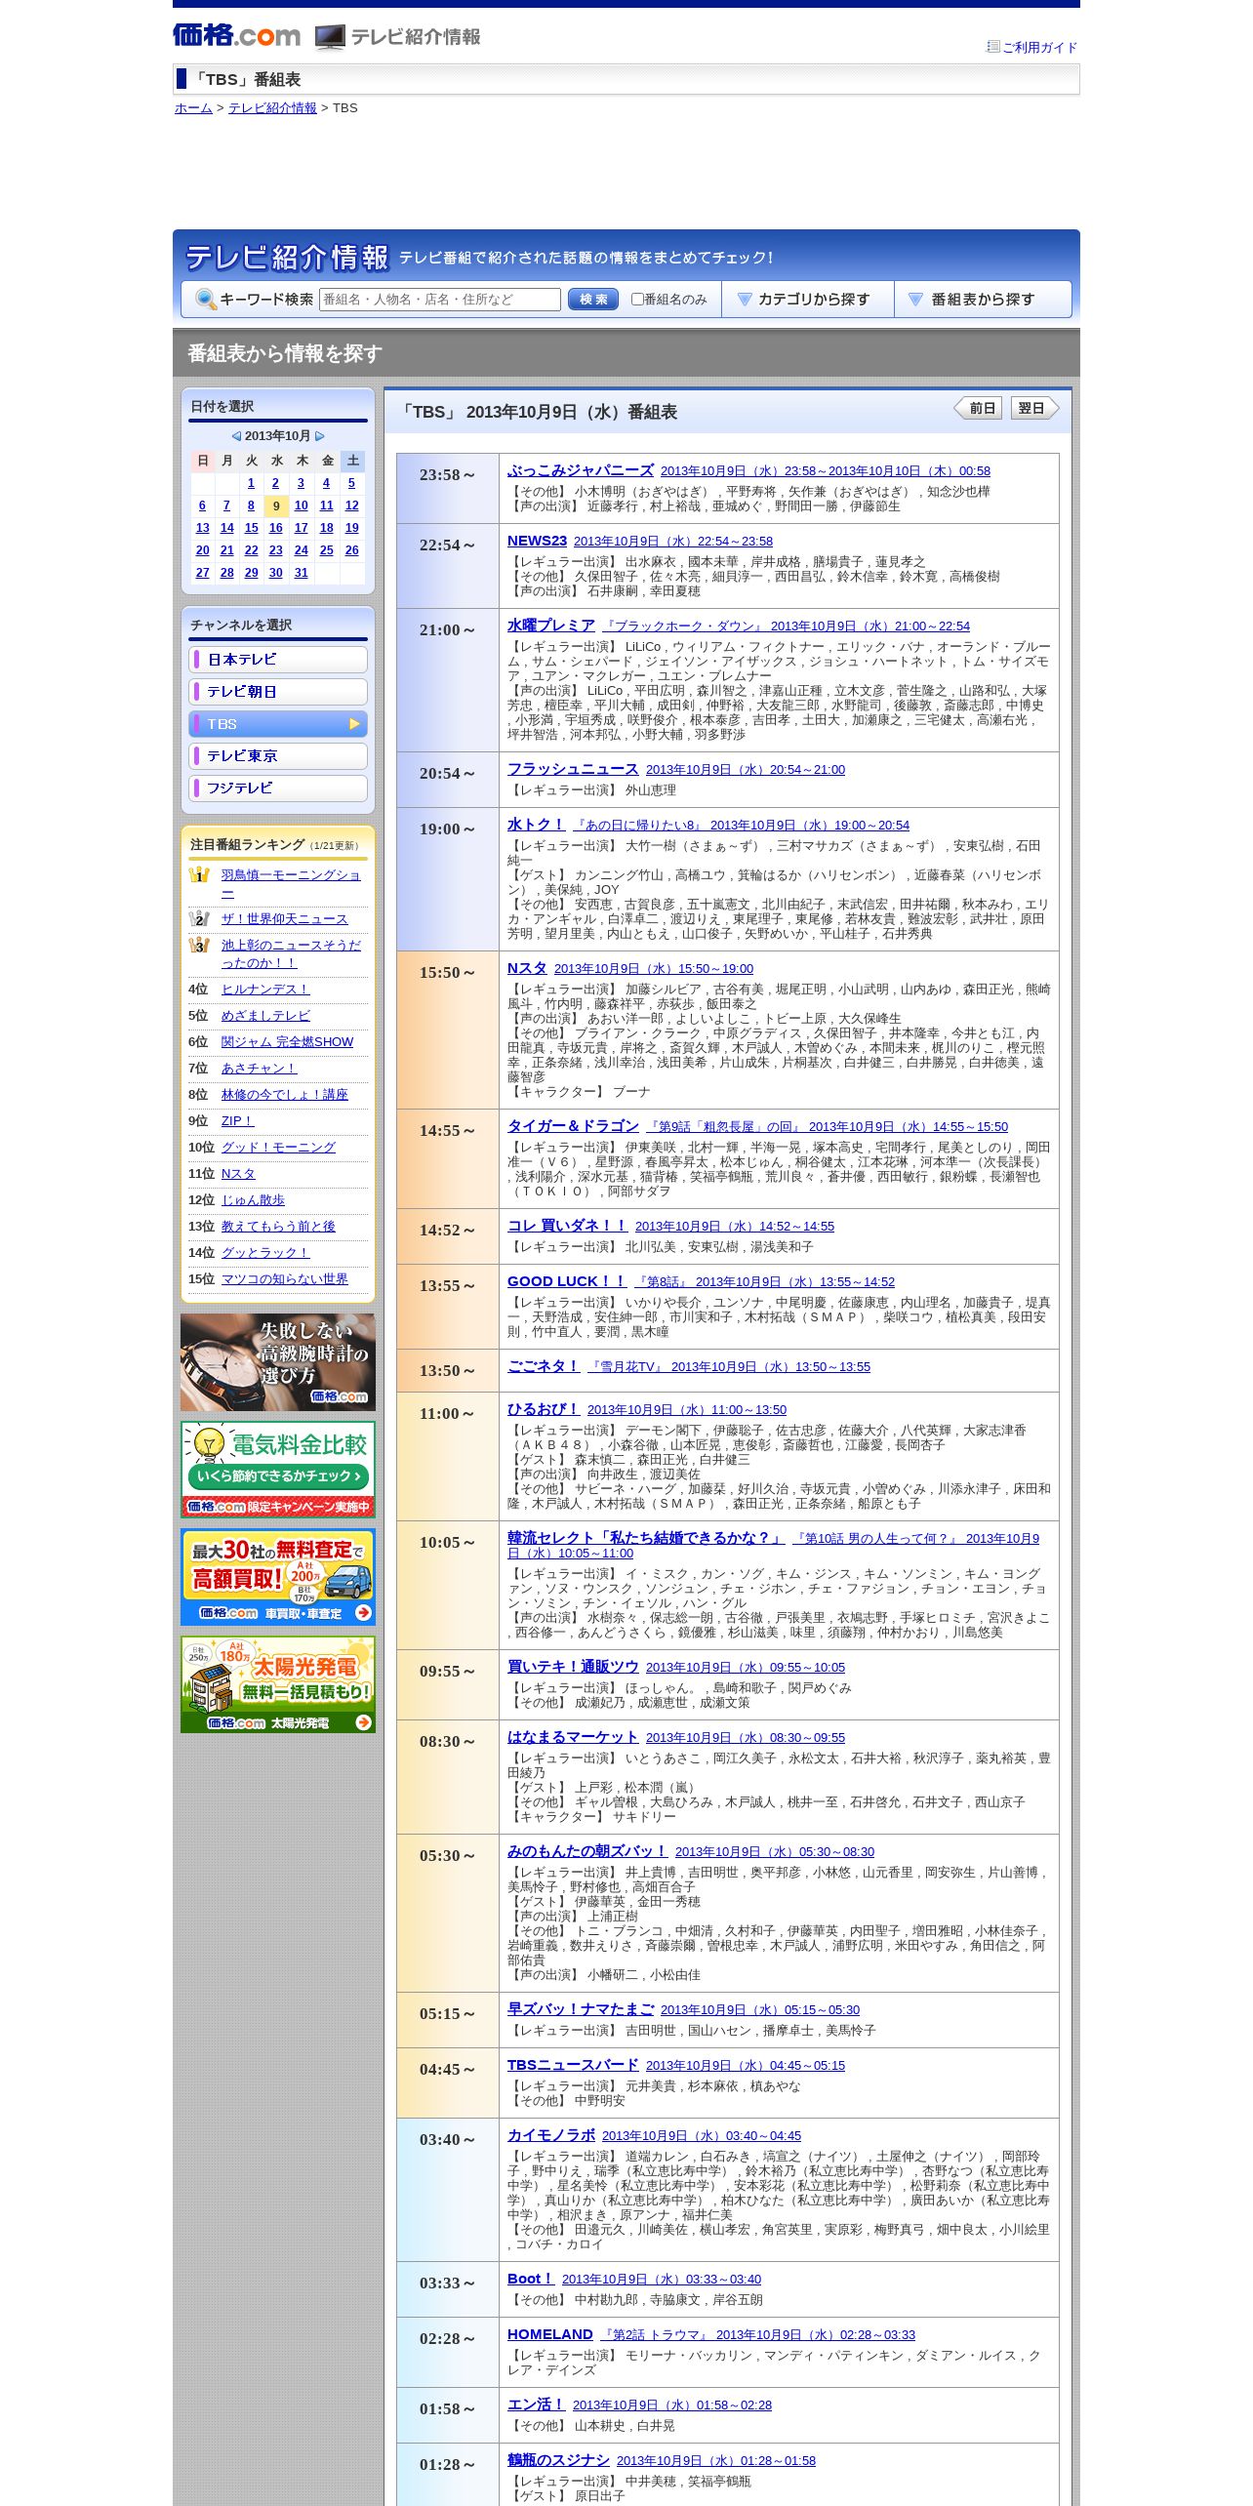This screenshot has width=1253, height=2506.
Task: Select the テレビ東京 channel
Action: [278, 756]
